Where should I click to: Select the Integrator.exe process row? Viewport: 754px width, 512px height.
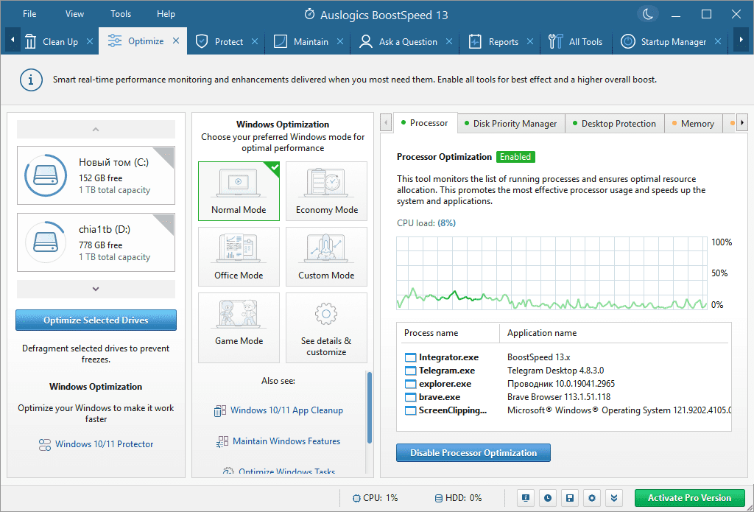click(x=566, y=357)
